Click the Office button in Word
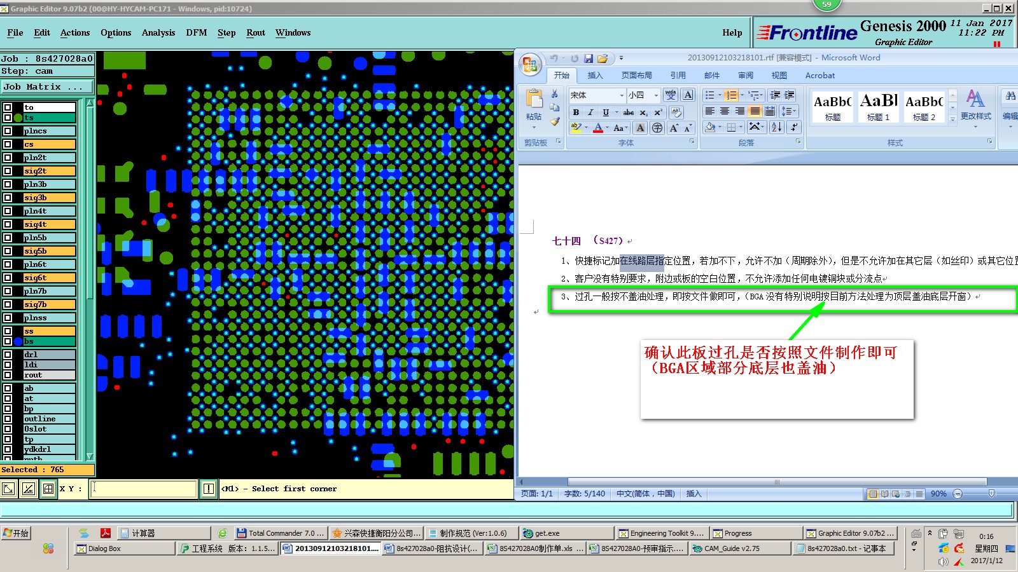The image size is (1018, 572). coord(530,65)
